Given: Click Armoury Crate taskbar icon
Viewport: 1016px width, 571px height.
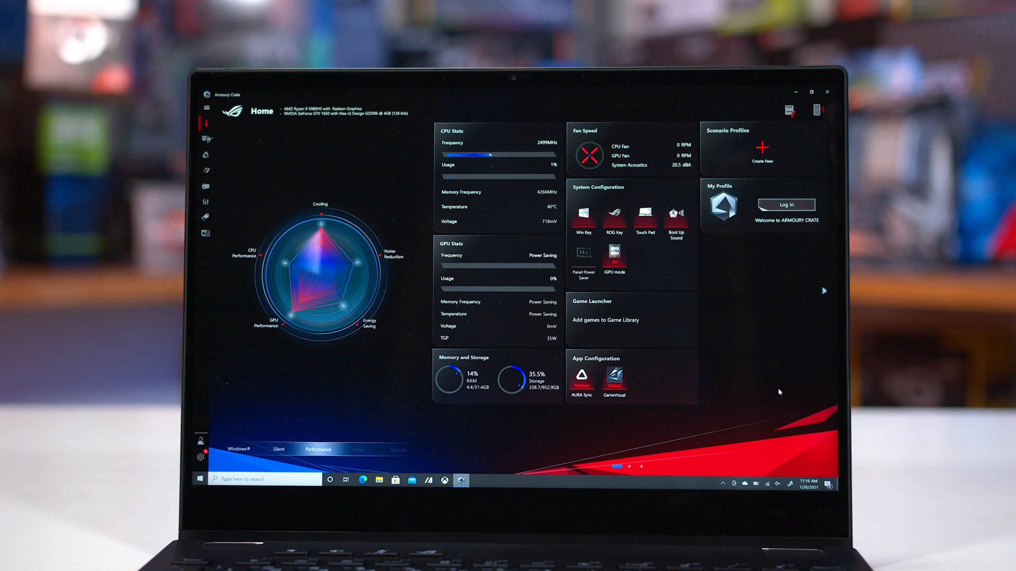Looking at the screenshot, I should click(461, 480).
